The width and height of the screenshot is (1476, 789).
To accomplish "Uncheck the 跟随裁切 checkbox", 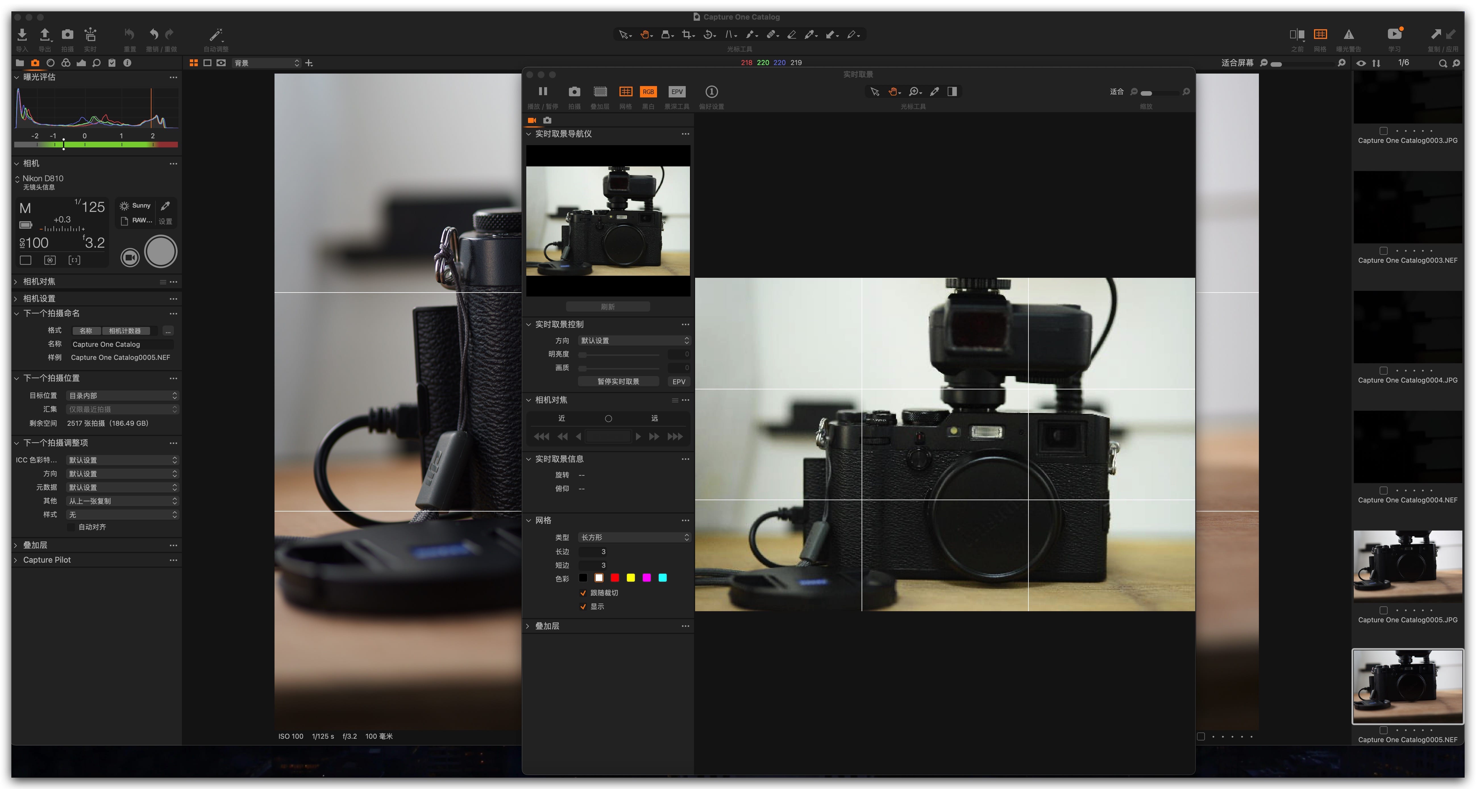I will (583, 593).
